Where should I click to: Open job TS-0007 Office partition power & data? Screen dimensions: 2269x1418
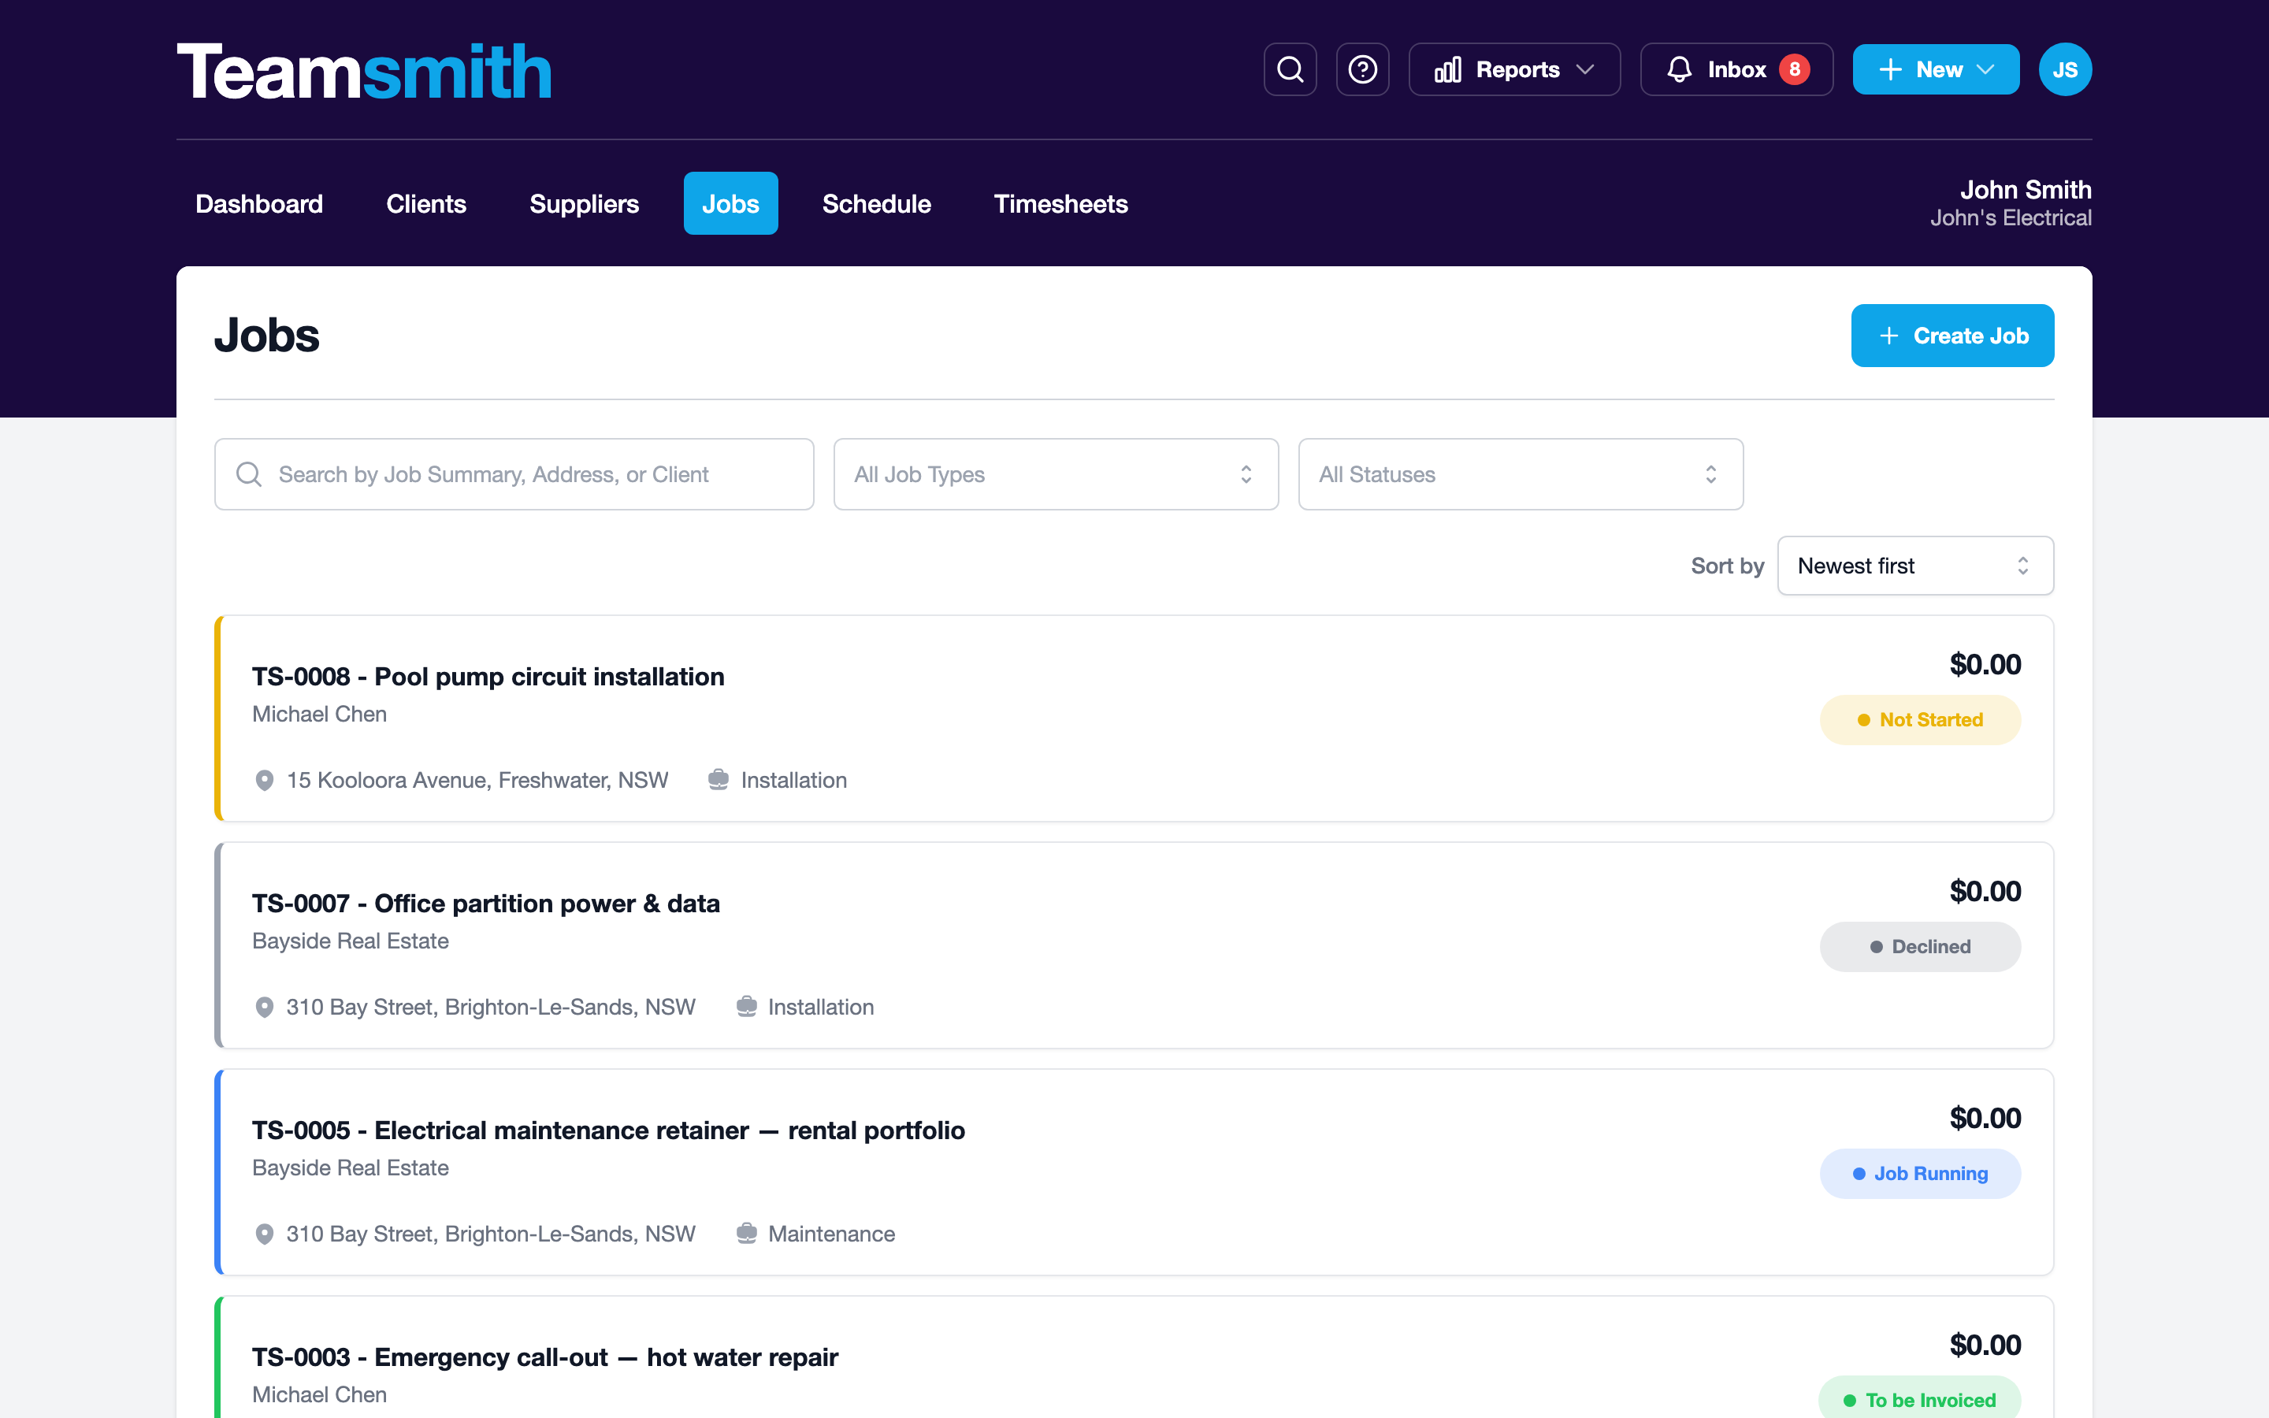tap(485, 904)
